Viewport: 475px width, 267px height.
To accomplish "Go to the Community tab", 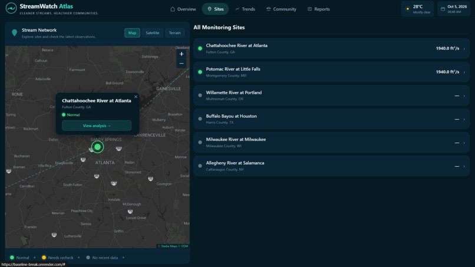I will click(x=281, y=9).
